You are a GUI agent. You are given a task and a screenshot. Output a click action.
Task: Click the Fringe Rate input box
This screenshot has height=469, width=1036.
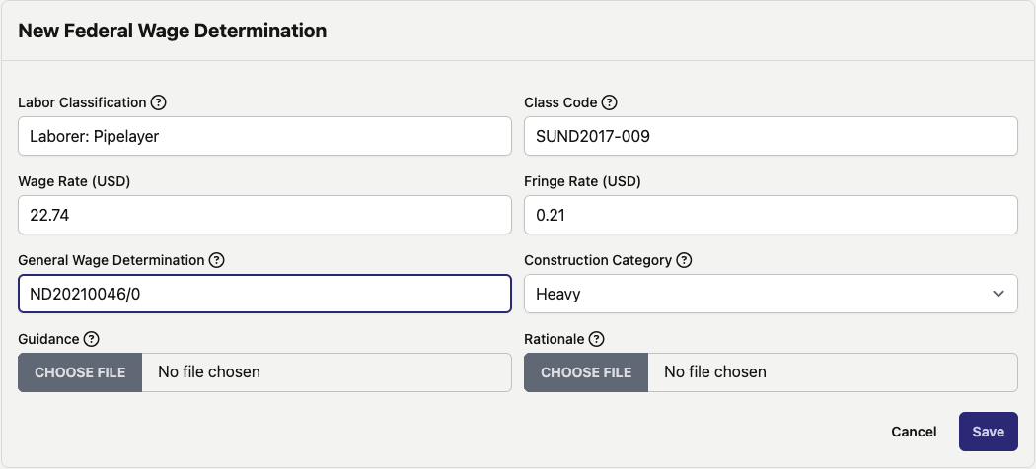pos(770,215)
